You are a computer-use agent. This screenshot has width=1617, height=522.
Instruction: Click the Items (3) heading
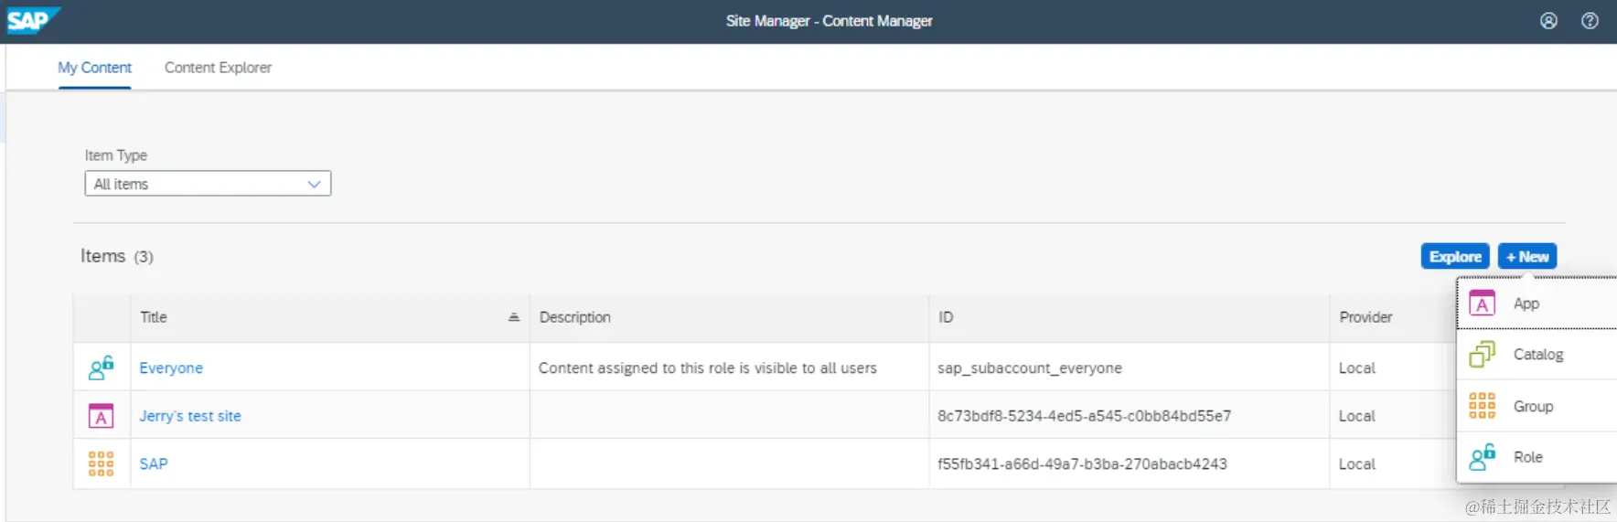point(117,256)
